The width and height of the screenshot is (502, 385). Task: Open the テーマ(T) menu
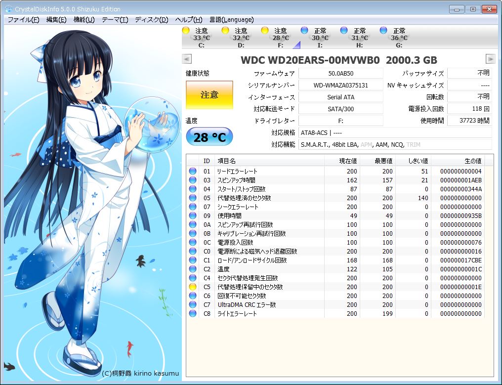(x=115, y=20)
